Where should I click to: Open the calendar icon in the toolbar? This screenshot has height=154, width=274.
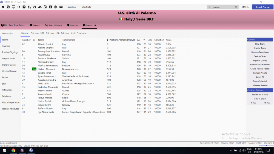pyautogui.click(x=45, y=7)
